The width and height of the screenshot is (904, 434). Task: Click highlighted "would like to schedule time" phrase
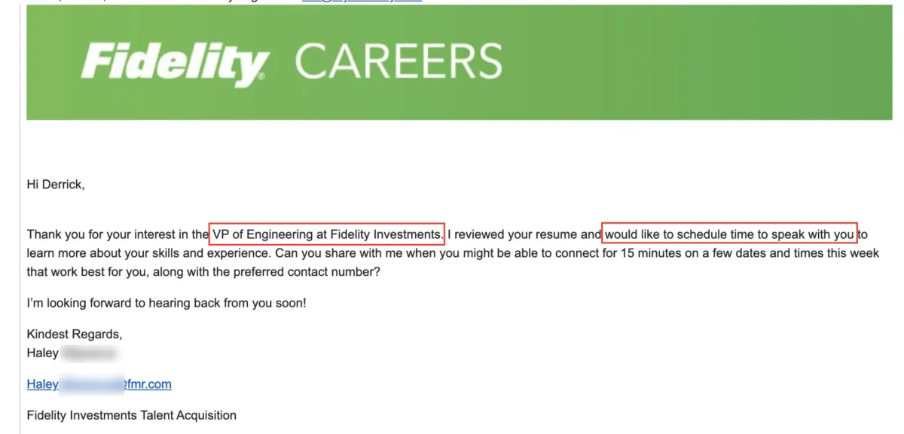(x=730, y=234)
